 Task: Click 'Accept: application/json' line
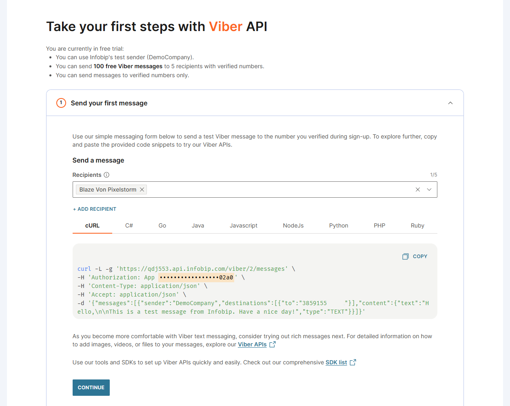[133, 294]
